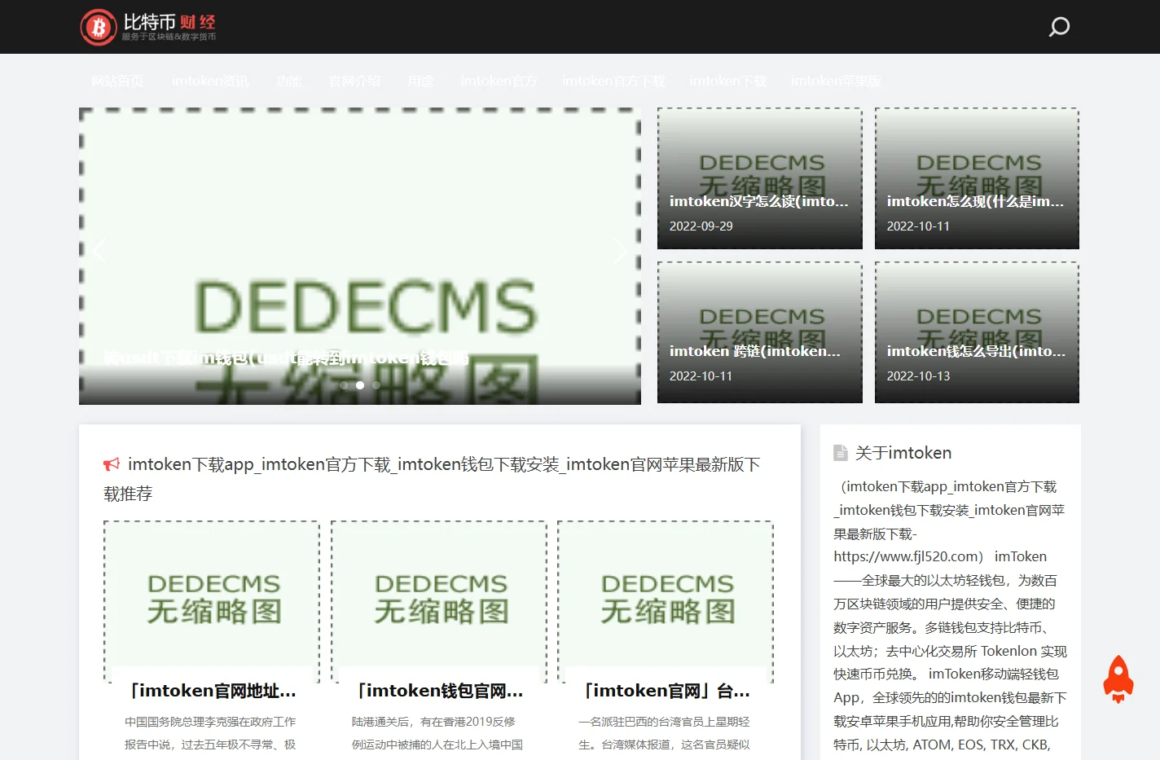Click the 比特币财经 Bitcoin logo
Image resolution: width=1160 pixels, height=760 pixels.
tap(148, 27)
